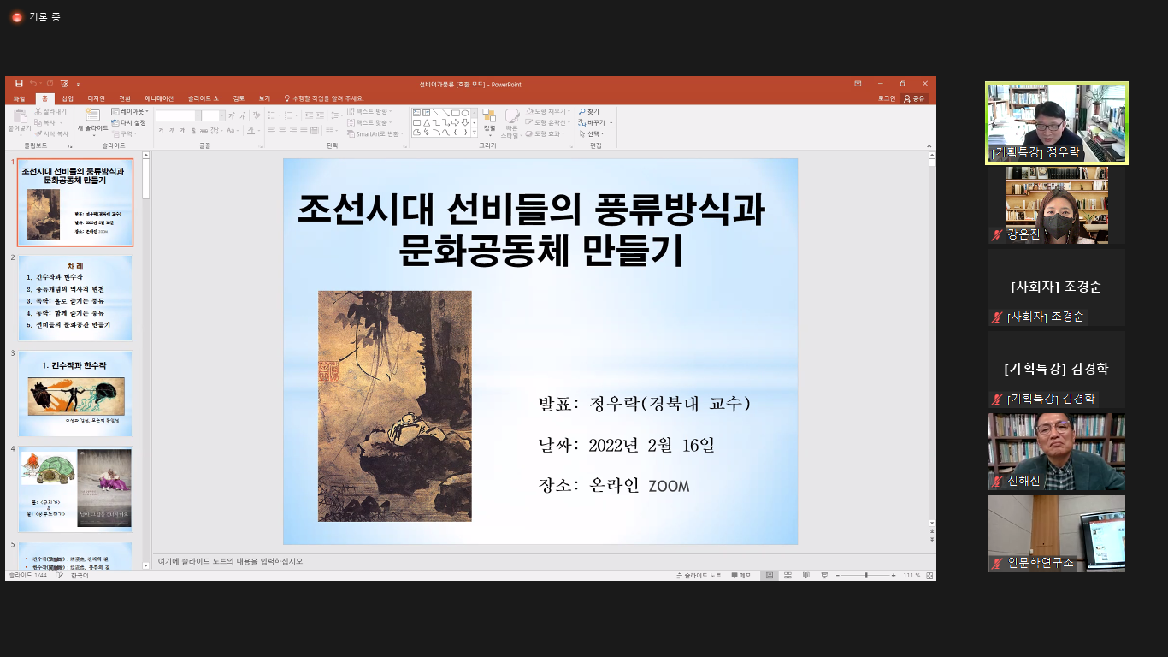Click 바꾸기 (Replace) button

(x=593, y=122)
